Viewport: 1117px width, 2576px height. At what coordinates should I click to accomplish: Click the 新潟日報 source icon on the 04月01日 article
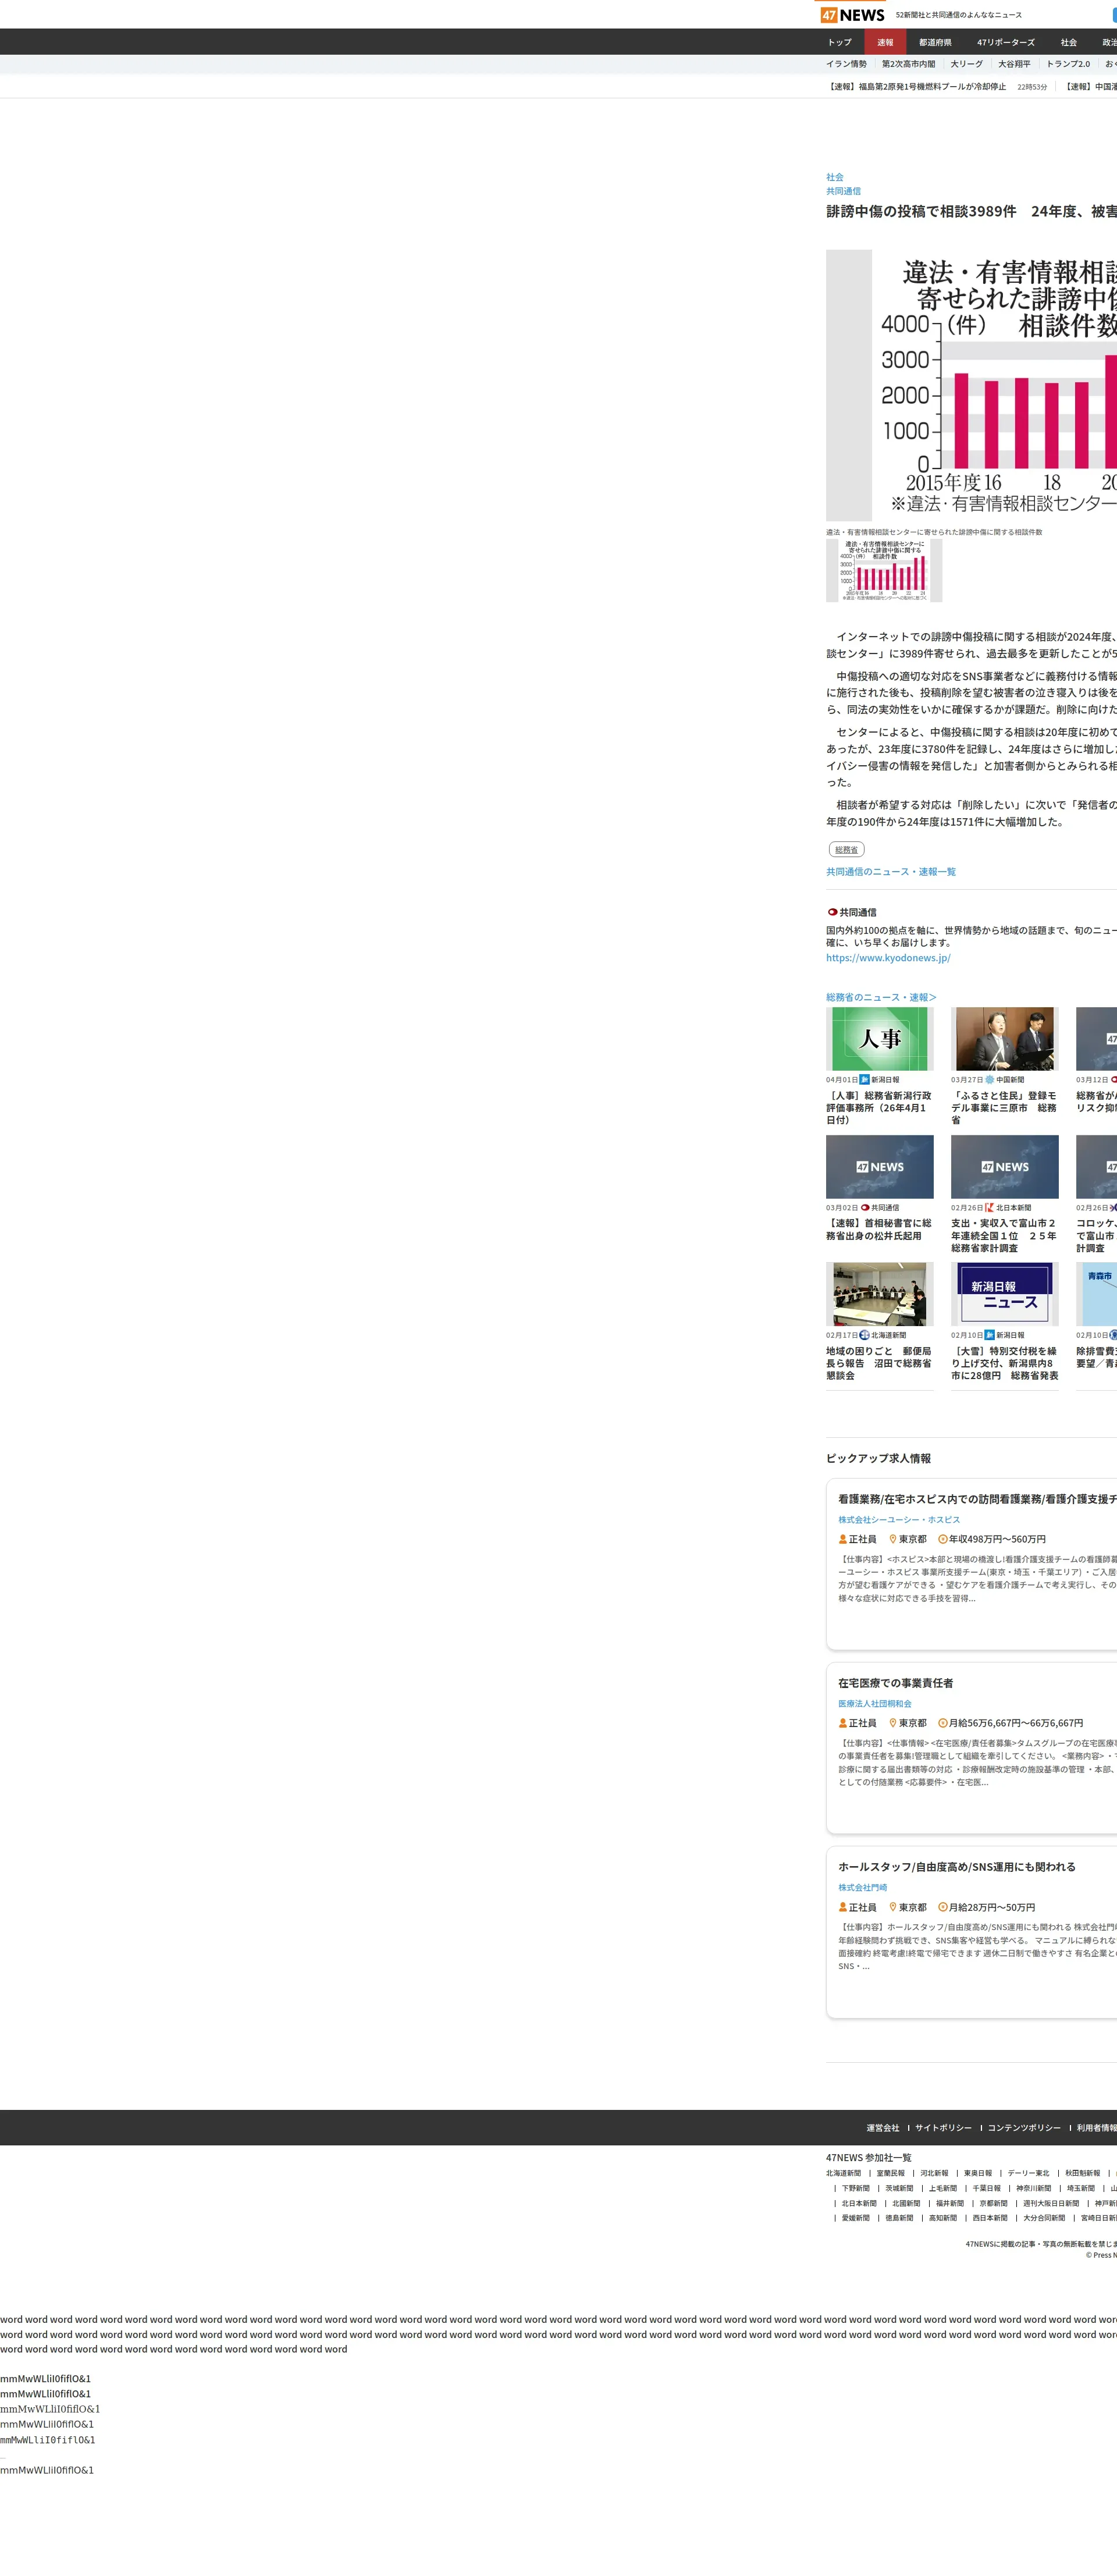pos(865,1080)
